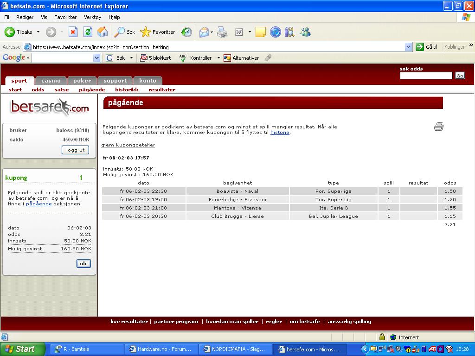Click Google toolbar Søk icon
Viewport: 475px width, 356px height.
point(109,58)
